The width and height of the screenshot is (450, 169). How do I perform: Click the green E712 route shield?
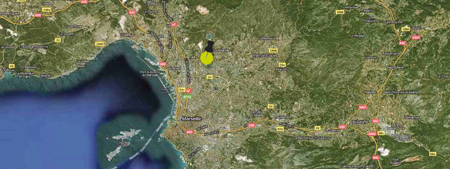pos(187,97)
